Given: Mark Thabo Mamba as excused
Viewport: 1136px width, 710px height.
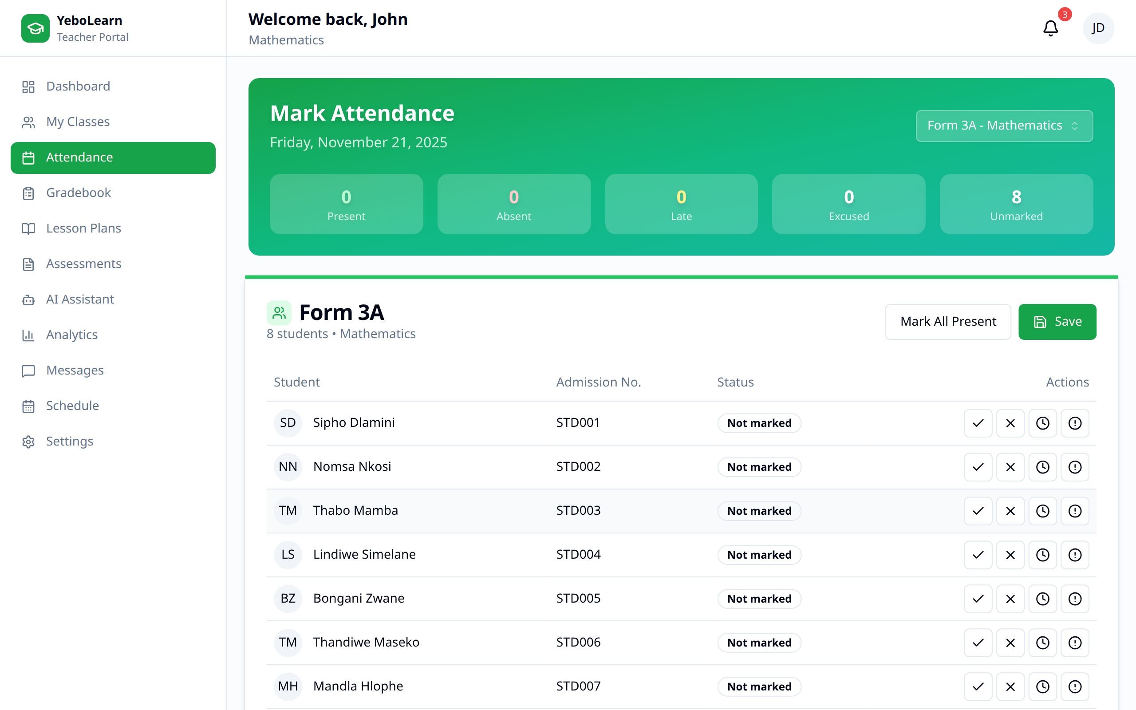Looking at the screenshot, I should [x=1075, y=511].
